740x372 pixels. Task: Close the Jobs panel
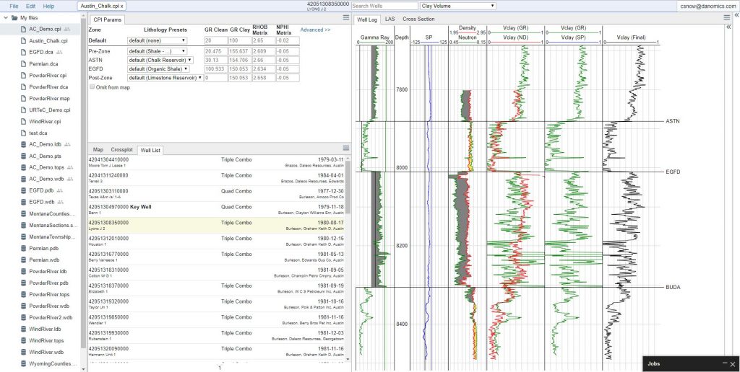[x=733, y=364]
